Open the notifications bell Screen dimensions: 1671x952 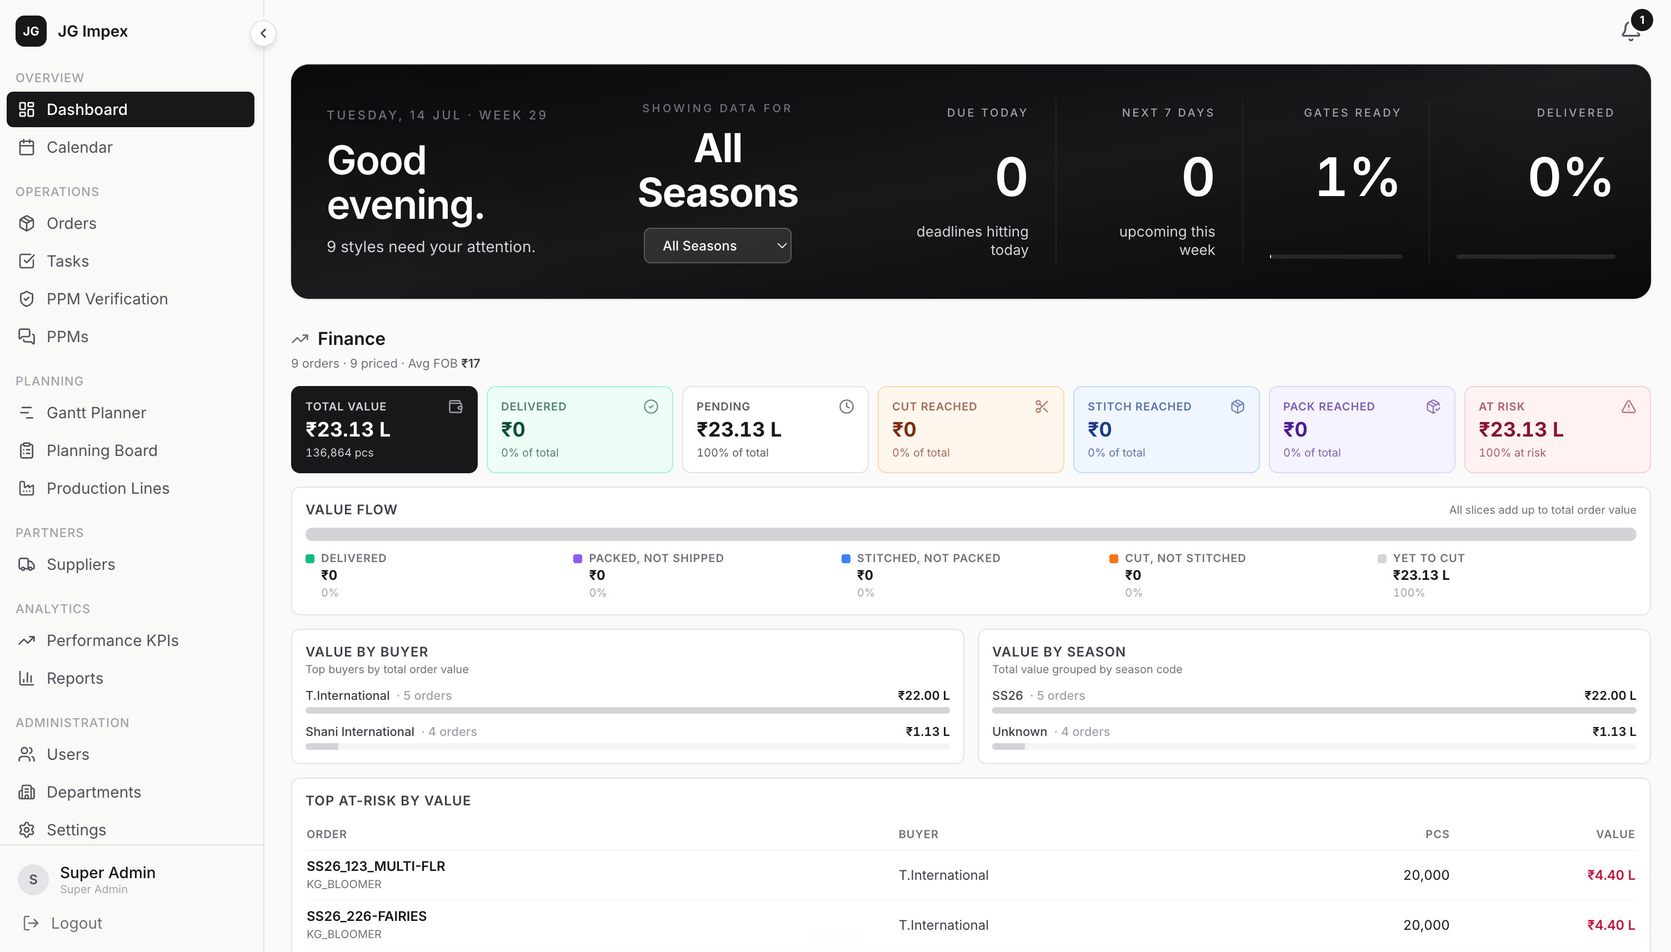[x=1630, y=31]
